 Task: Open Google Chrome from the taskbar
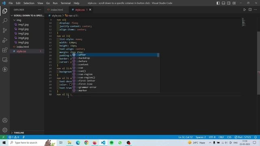pos(86,143)
